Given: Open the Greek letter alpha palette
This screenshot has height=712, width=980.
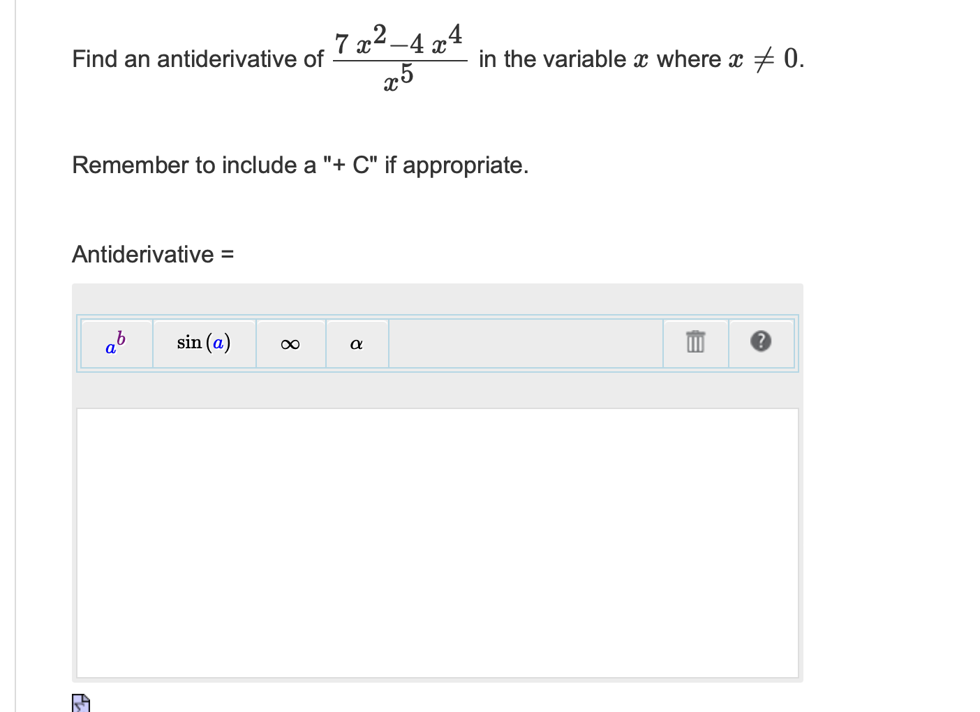Looking at the screenshot, I should 357,343.
